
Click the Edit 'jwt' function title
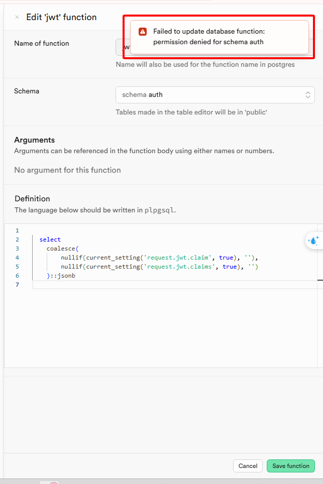pos(61,17)
